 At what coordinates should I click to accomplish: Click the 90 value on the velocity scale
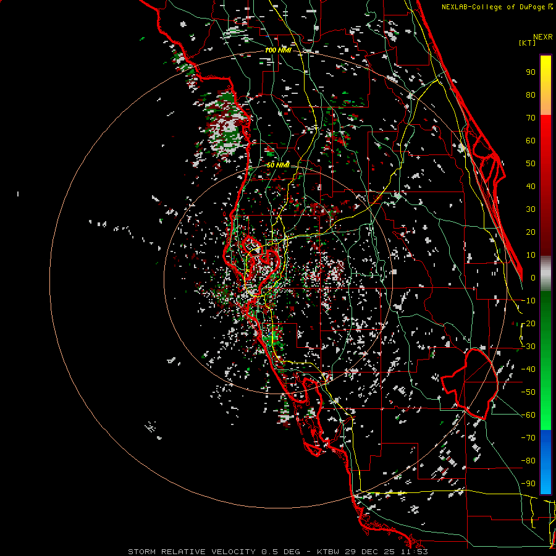(531, 72)
